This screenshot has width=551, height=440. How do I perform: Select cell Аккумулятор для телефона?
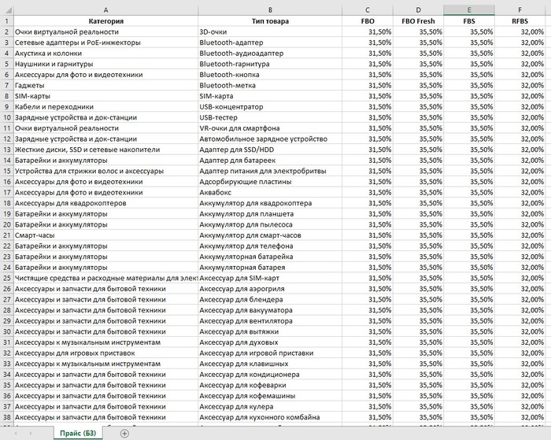click(270, 246)
